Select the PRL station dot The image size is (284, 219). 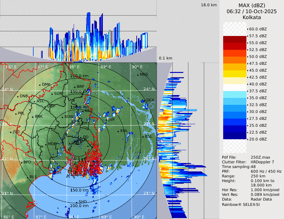coord(16,114)
